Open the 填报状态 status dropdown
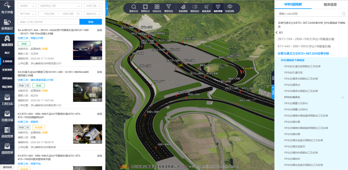Screen dimensions: 348x170 coord(93,14)
